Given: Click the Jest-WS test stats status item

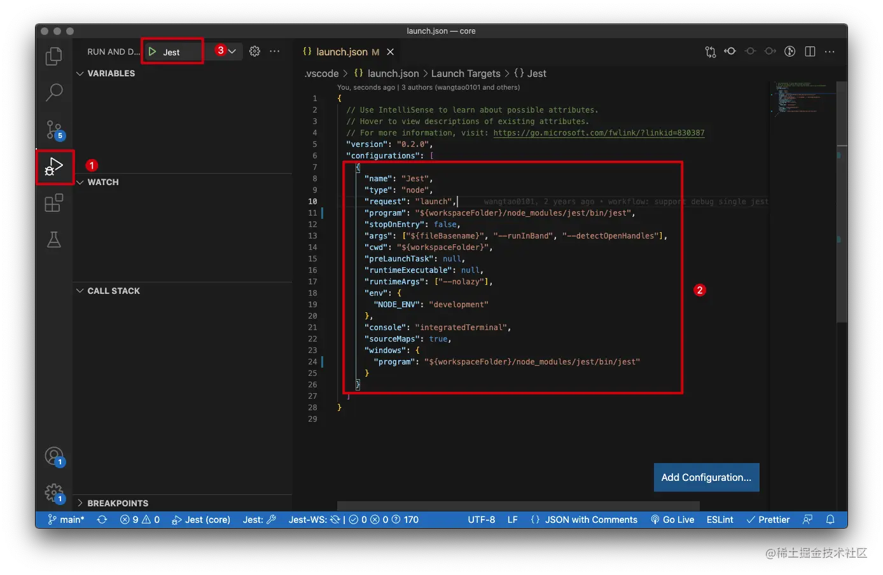Looking at the screenshot, I should click(354, 520).
